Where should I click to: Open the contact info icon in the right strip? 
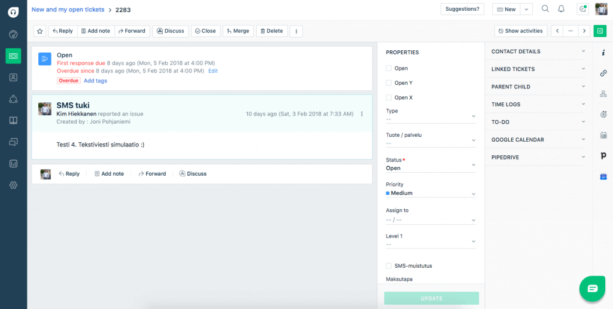point(603,53)
